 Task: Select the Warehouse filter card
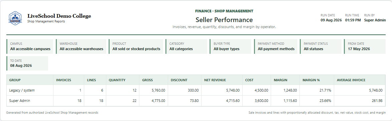[x=81, y=46]
